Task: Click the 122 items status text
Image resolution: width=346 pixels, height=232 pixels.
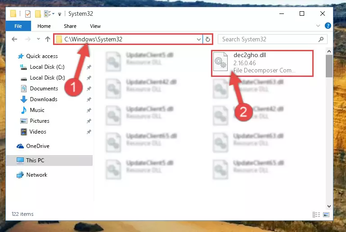Action: [x=22, y=214]
